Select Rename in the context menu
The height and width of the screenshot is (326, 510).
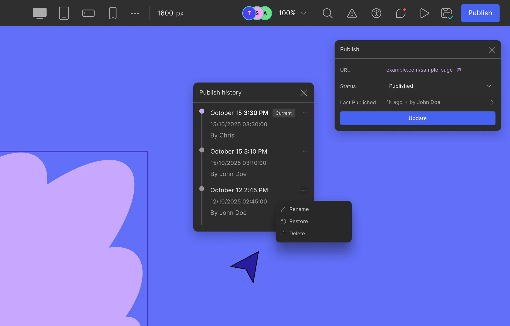pos(299,209)
